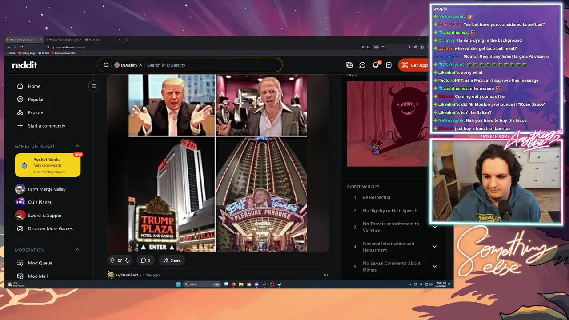Click rule 2 No Bigotry or Hate Speech
Image resolution: width=569 pixels, height=320 pixels.
pos(390,211)
